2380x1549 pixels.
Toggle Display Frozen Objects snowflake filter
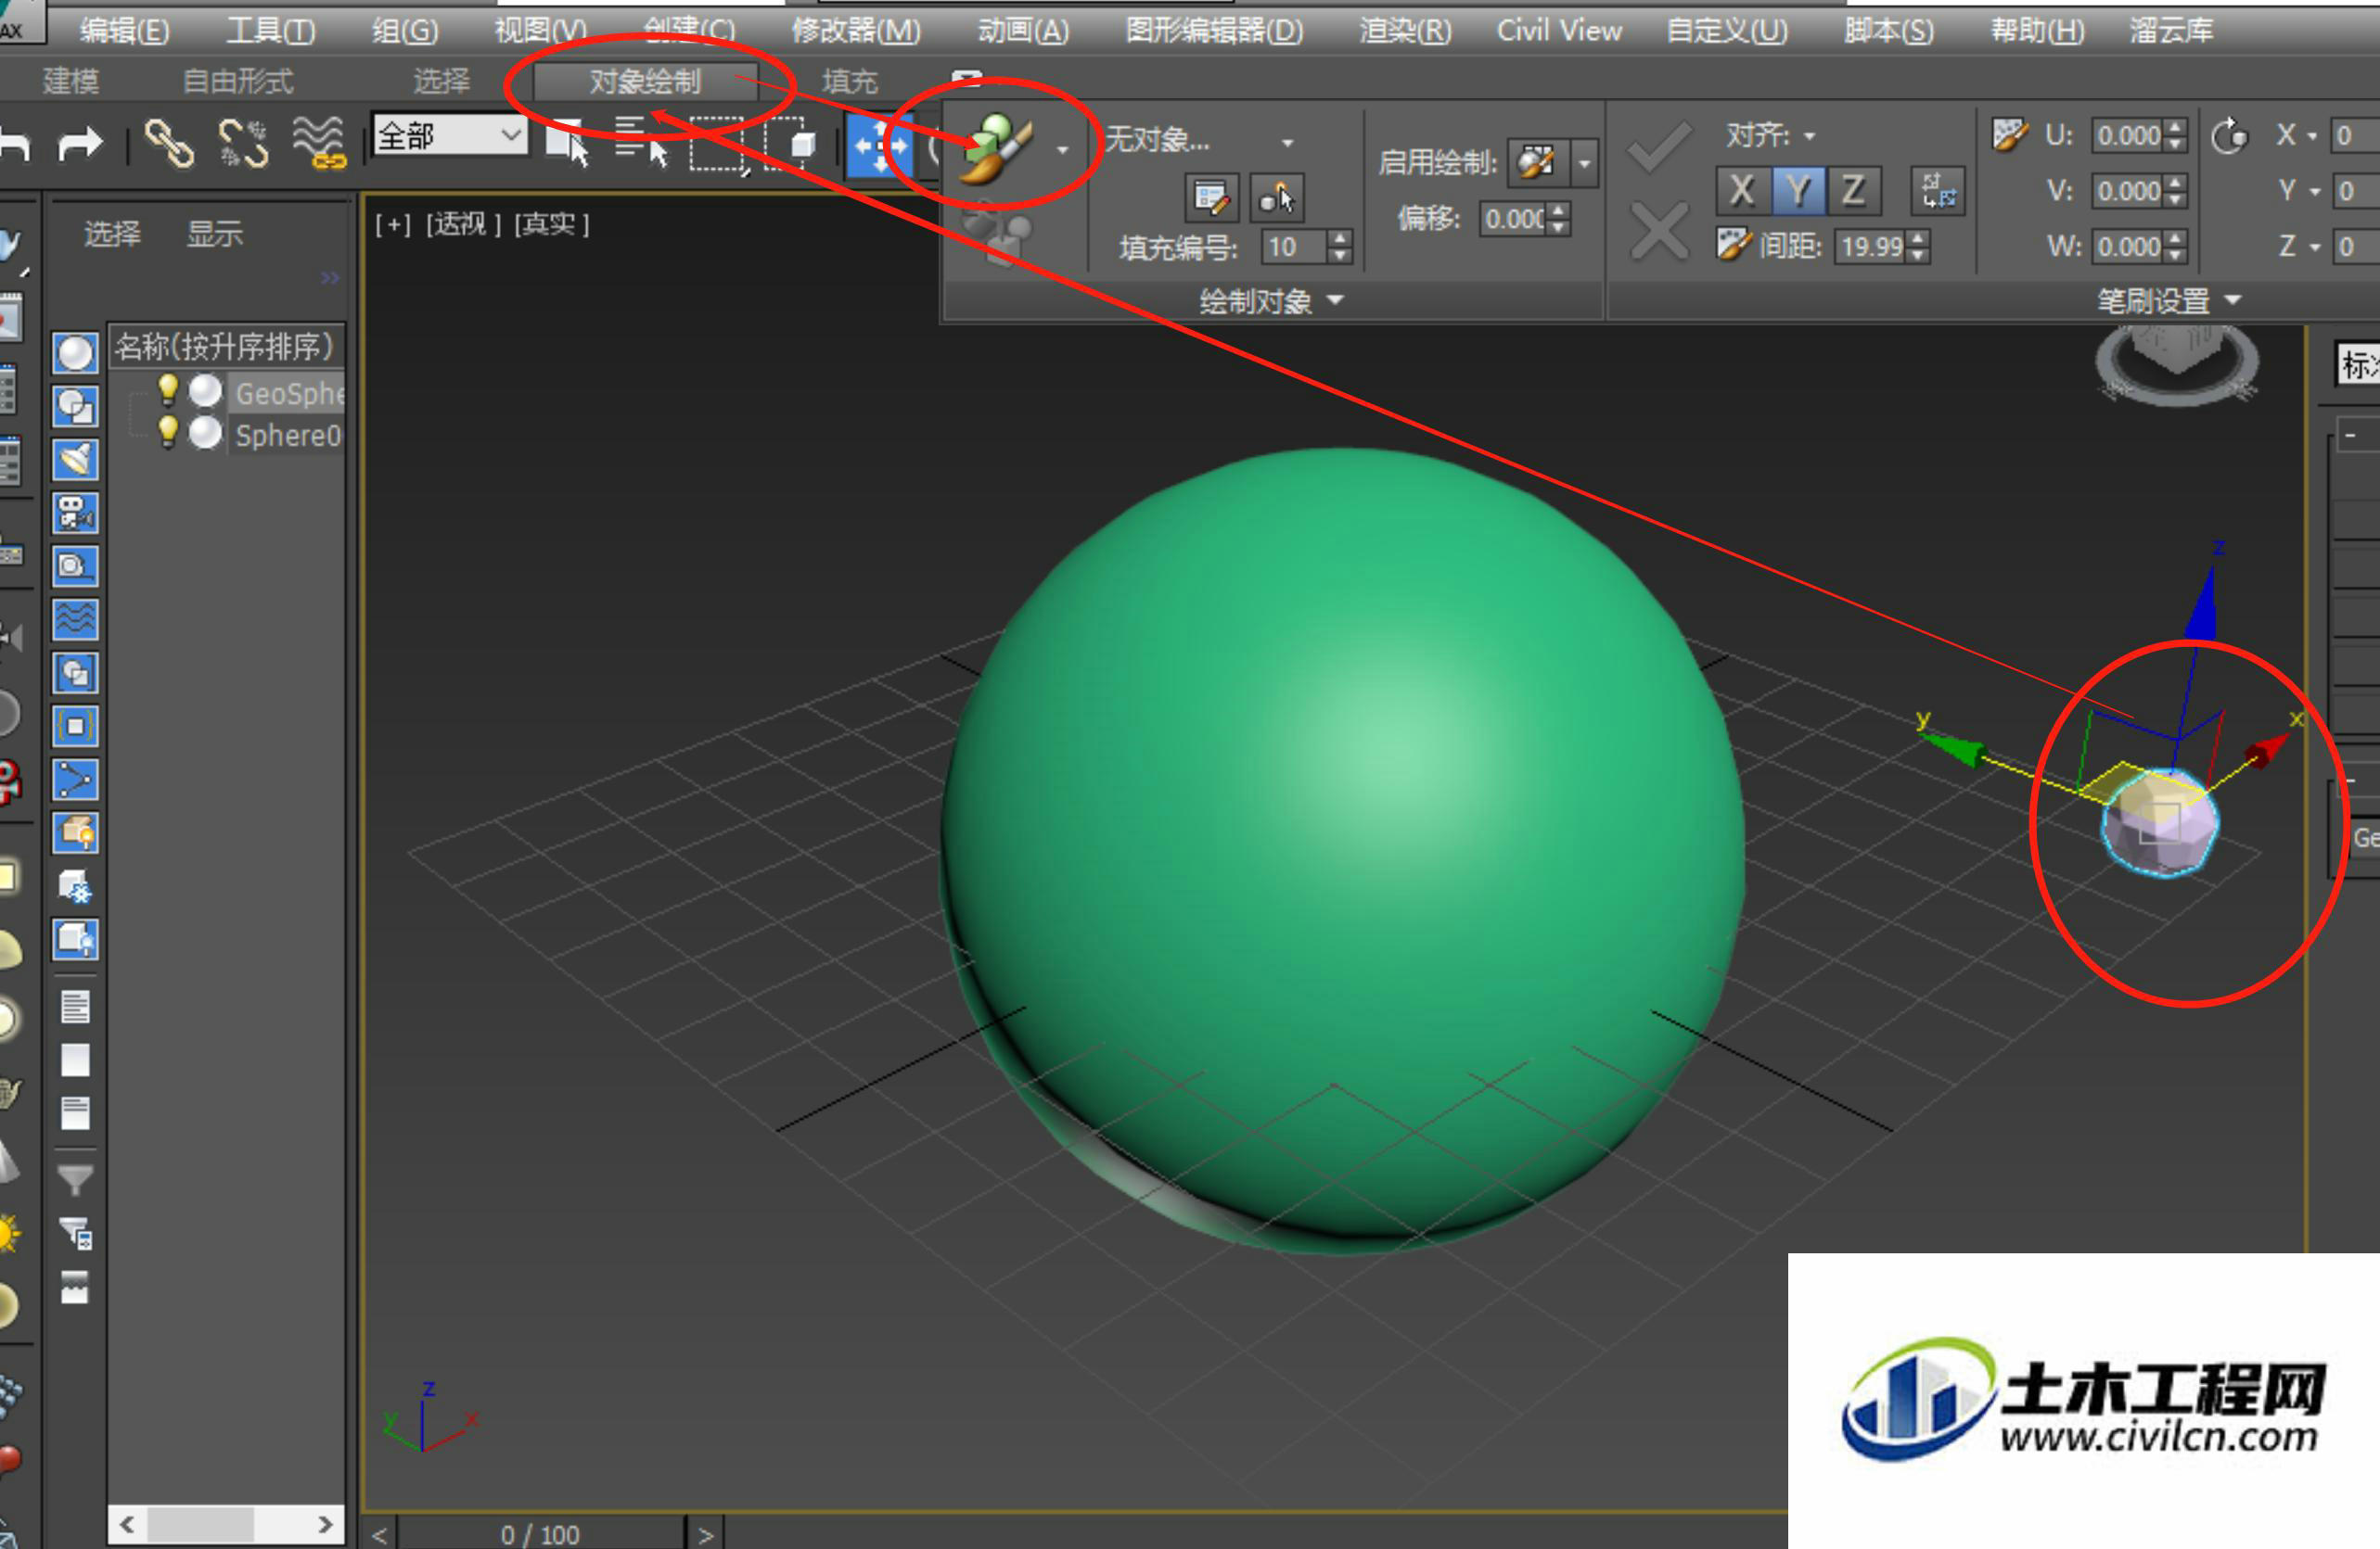[75, 886]
